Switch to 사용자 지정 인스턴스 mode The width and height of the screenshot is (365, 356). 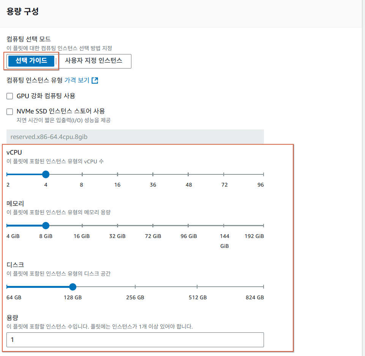tap(93, 61)
